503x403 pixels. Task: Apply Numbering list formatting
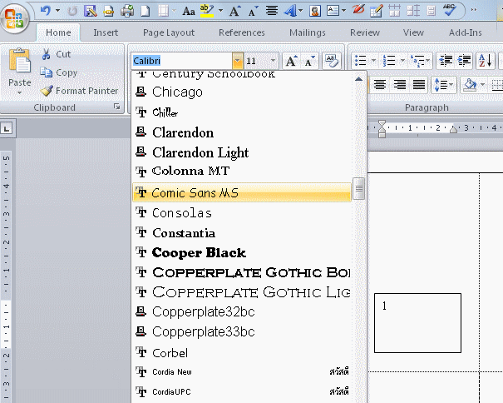tap(389, 61)
